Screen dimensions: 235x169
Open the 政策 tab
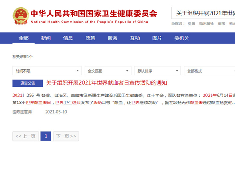90,38
